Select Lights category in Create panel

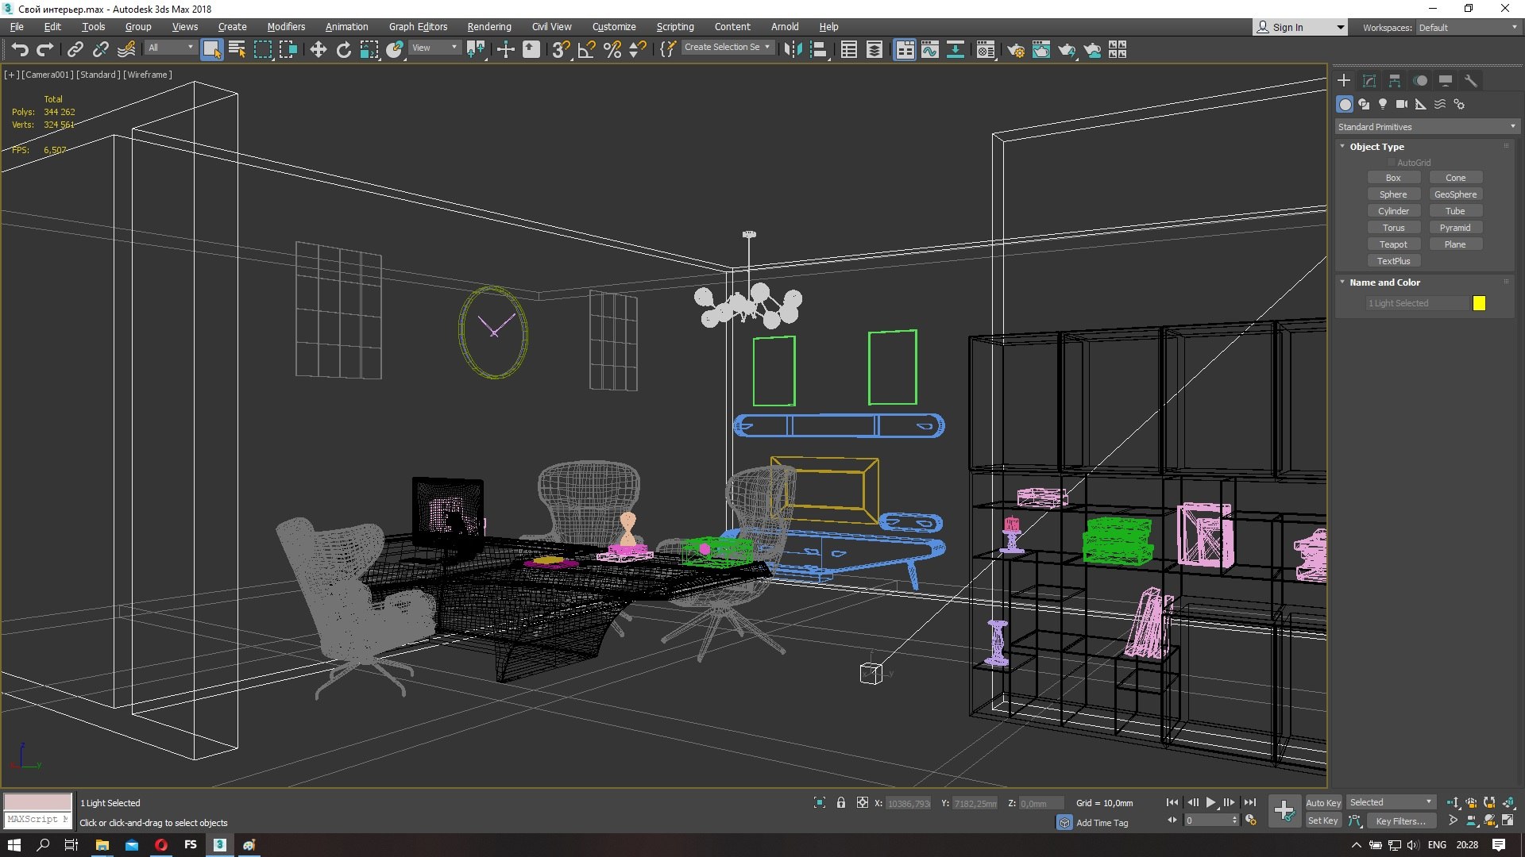[1383, 104]
